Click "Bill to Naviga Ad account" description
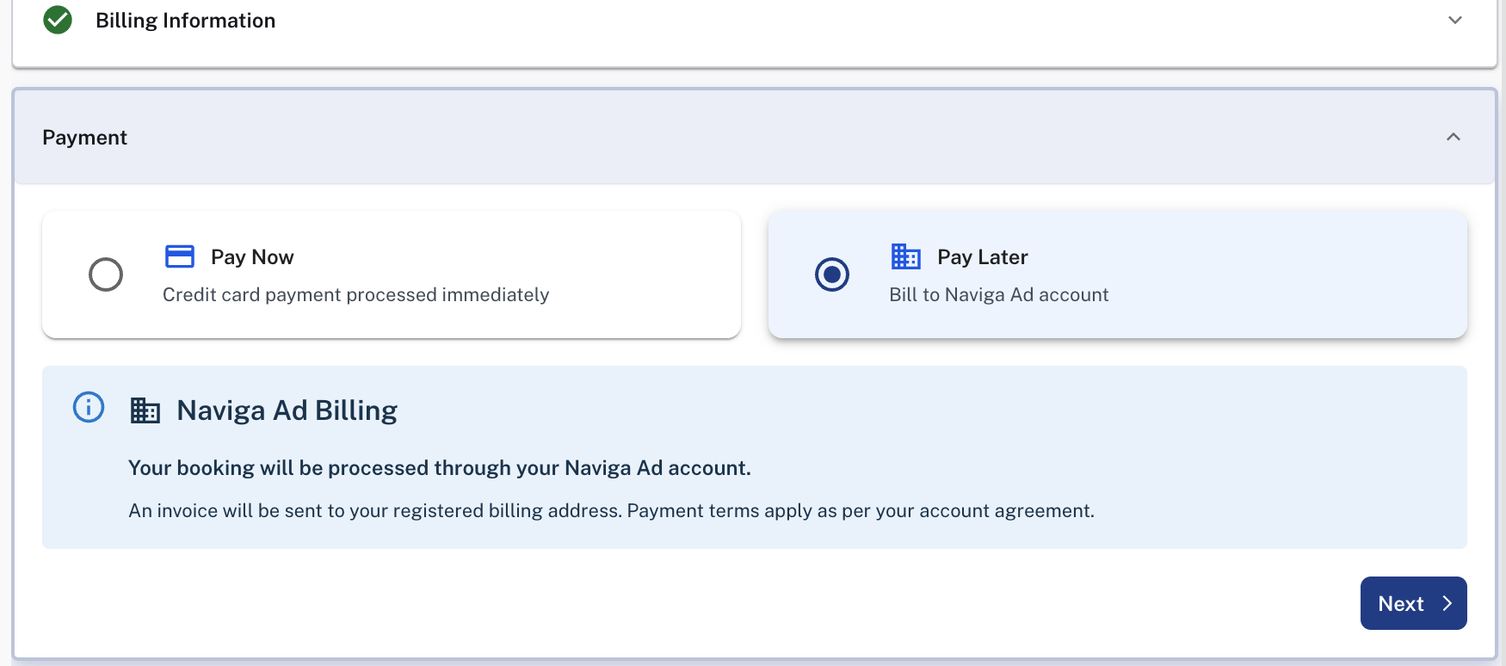The image size is (1506, 666). click(x=998, y=295)
